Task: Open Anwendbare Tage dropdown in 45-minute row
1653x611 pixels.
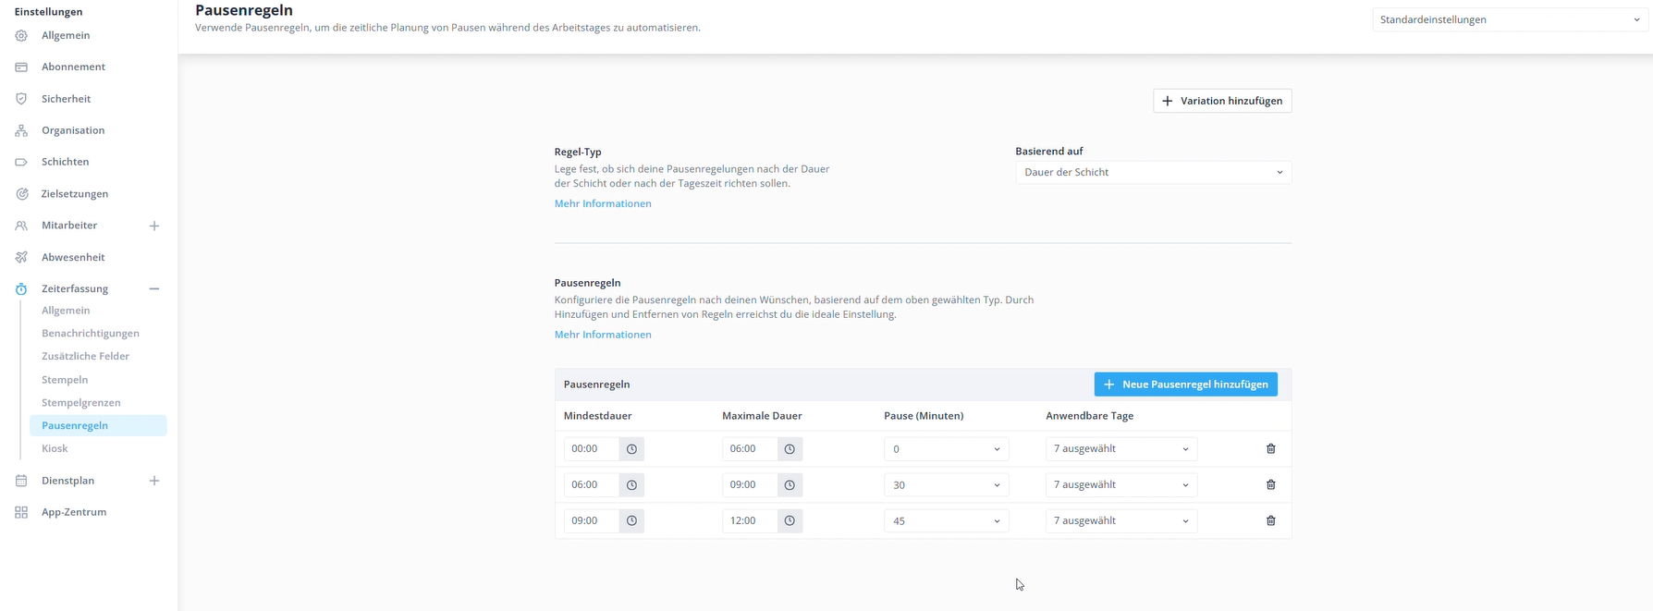Action: click(1121, 520)
